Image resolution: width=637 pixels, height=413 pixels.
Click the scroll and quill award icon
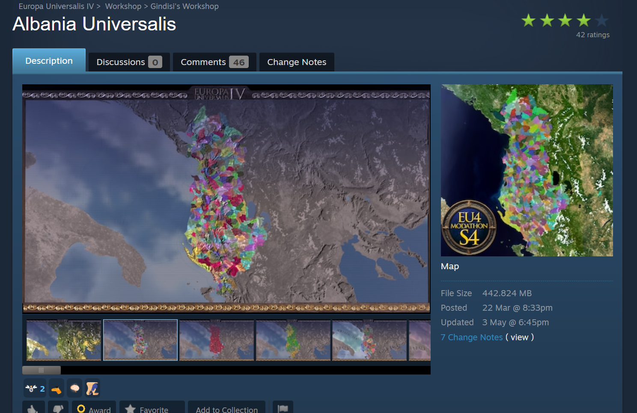pos(92,388)
